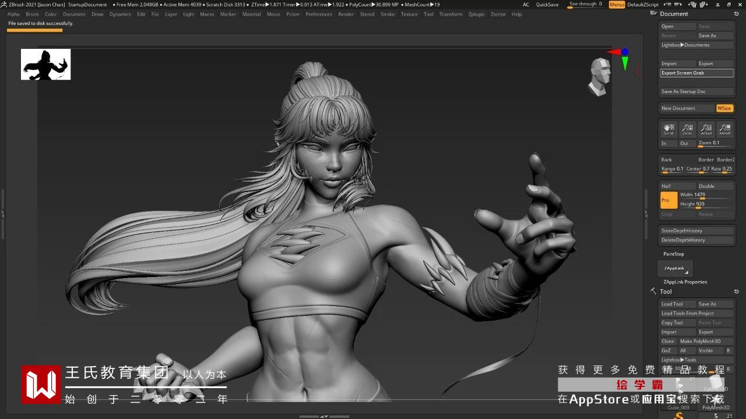This screenshot has height=419, width=746.
Task: Open the Brush menu
Action: (32, 14)
